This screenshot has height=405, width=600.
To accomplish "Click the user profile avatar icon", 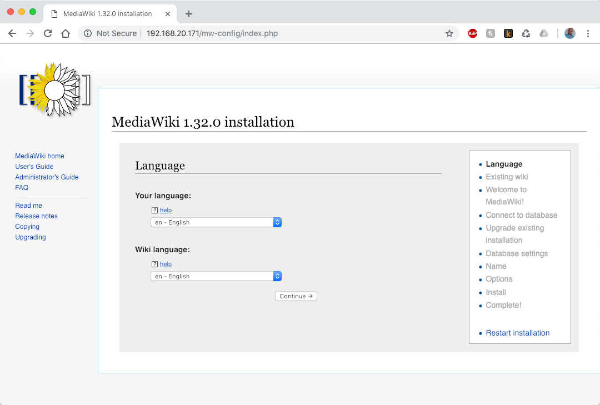I will point(570,33).
